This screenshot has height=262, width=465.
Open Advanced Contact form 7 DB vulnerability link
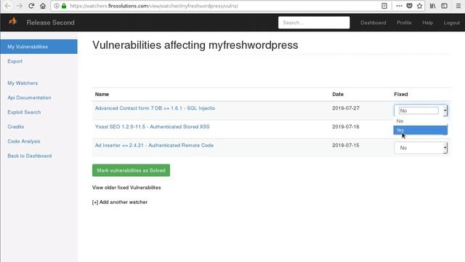155,108
